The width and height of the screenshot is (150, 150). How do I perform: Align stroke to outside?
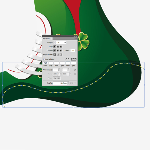click(61, 54)
